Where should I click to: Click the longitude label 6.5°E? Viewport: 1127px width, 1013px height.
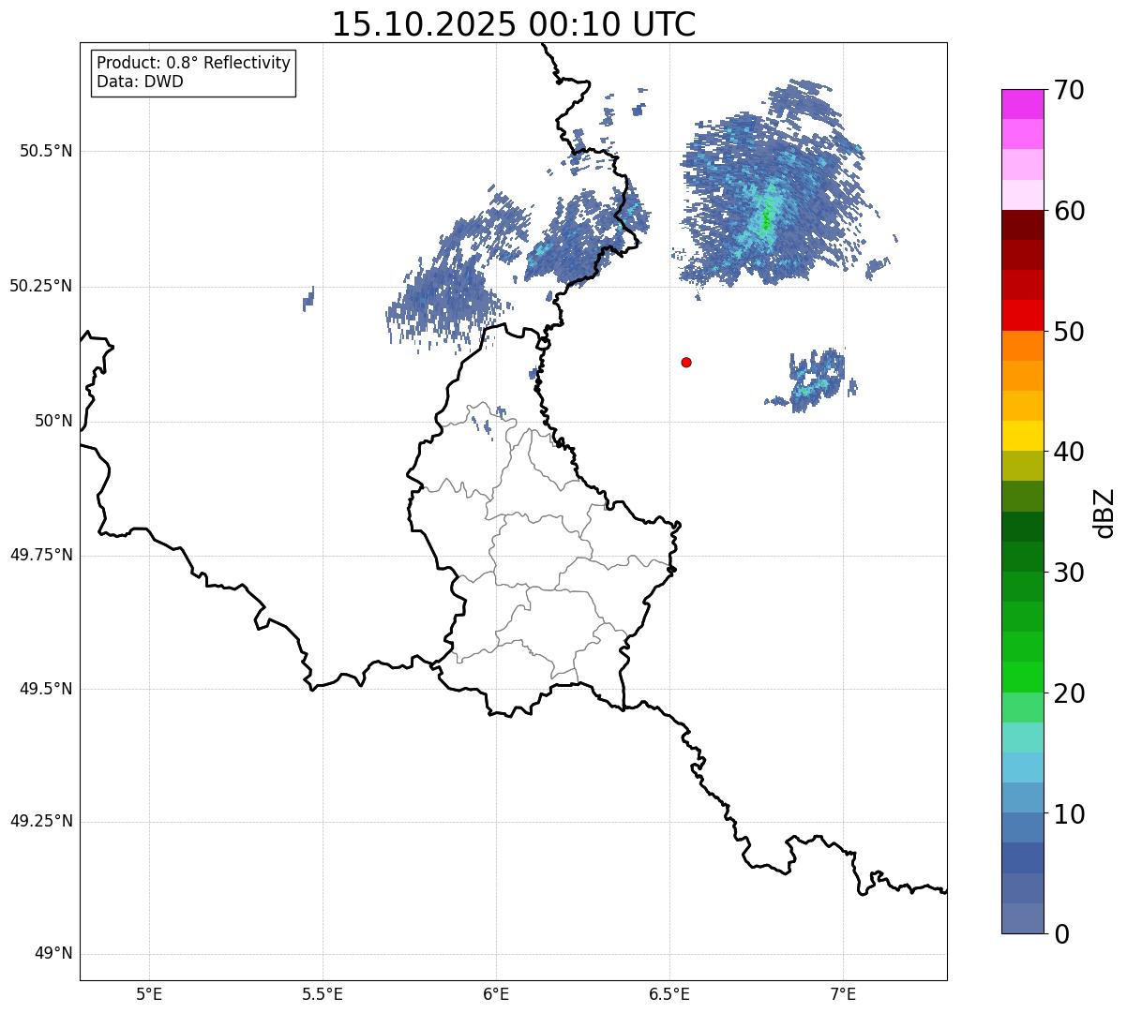[669, 994]
